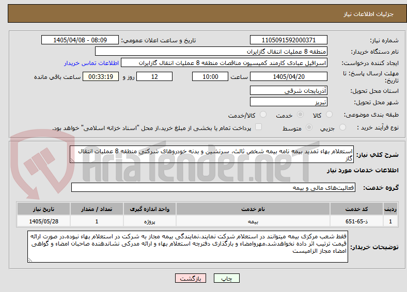Screen dimensions: 407x292
Task: Click the resize handle of buyer notes textarea
Action: coord(30,259)
